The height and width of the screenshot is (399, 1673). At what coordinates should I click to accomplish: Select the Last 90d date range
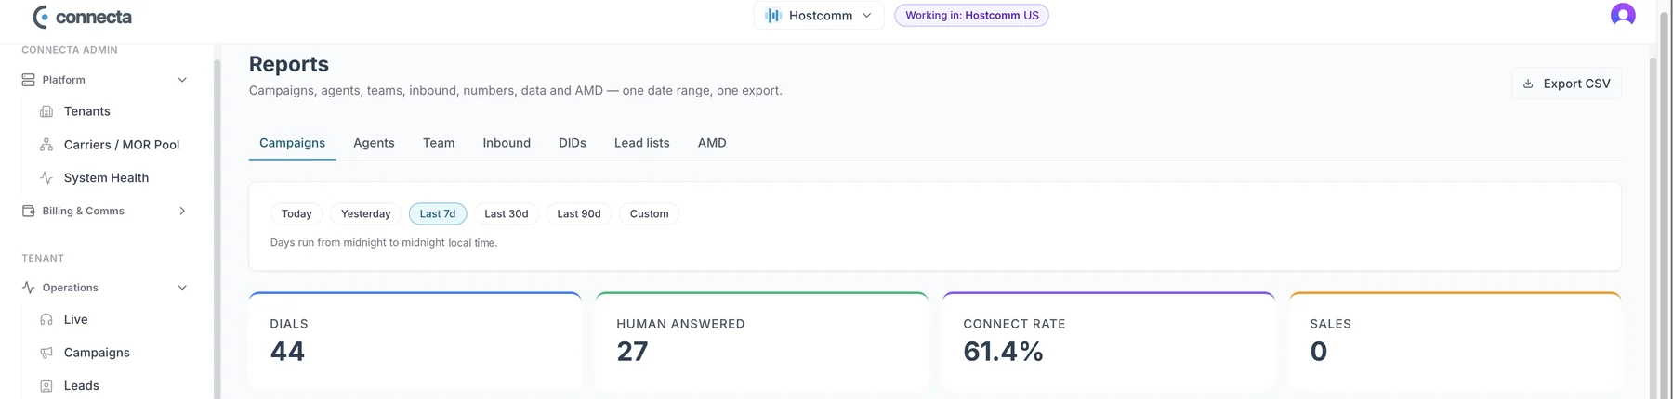[579, 214]
